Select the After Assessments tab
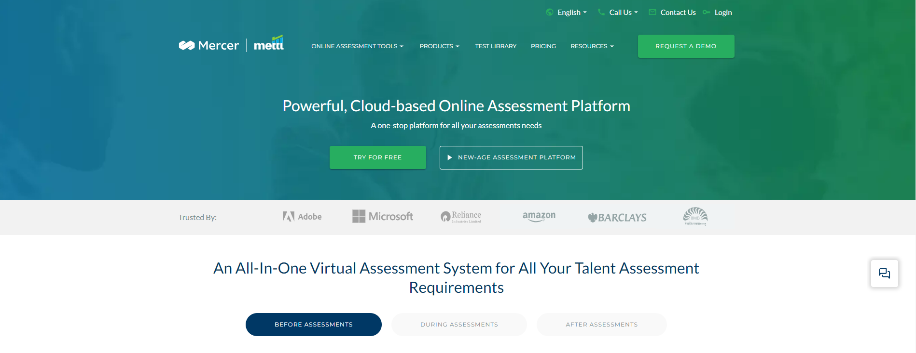The width and height of the screenshot is (916, 353). pos(601,325)
